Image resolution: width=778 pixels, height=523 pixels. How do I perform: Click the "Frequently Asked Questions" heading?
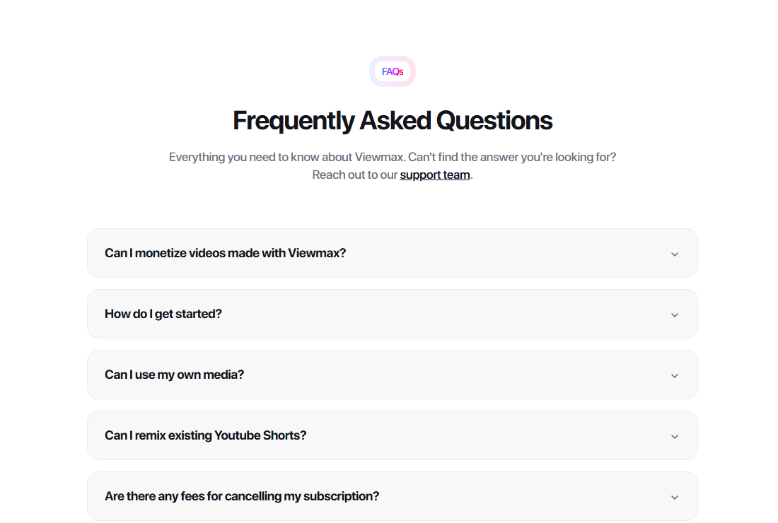(x=393, y=120)
